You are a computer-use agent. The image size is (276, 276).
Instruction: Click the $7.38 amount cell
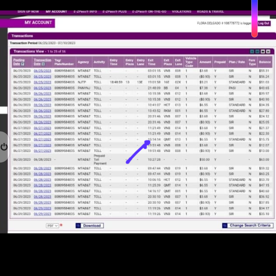tap(204, 88)
